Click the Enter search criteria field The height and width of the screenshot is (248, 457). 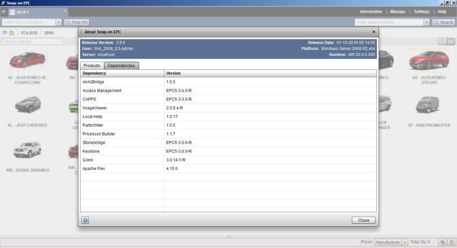[389, 22]
